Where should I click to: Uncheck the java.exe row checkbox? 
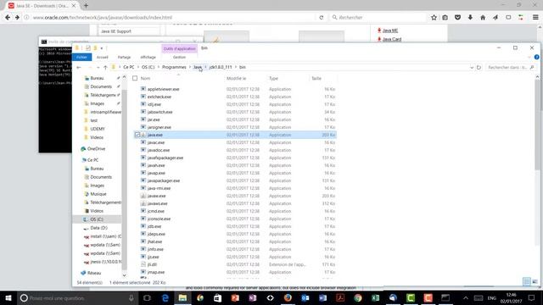click(x=137, y=135)
